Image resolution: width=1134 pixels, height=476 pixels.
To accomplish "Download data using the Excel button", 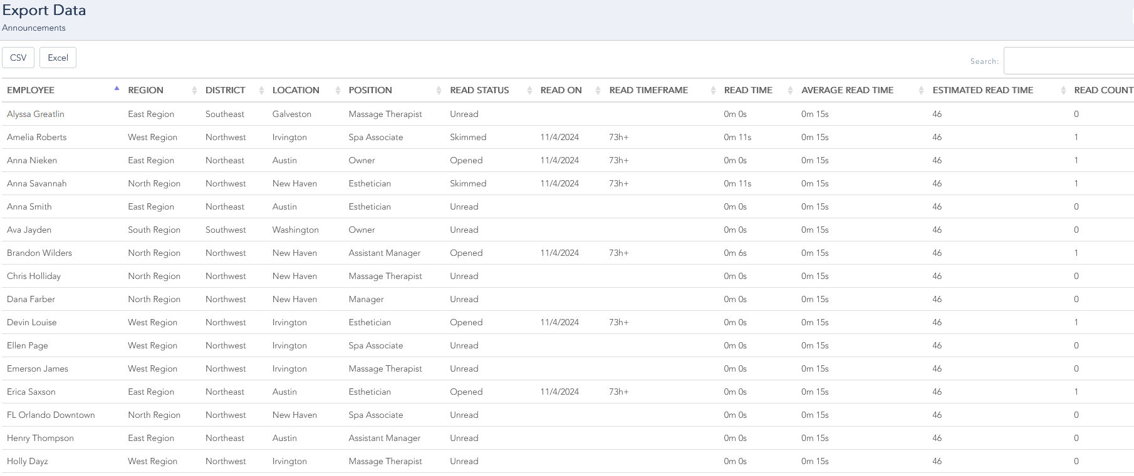I will [58, 58].
